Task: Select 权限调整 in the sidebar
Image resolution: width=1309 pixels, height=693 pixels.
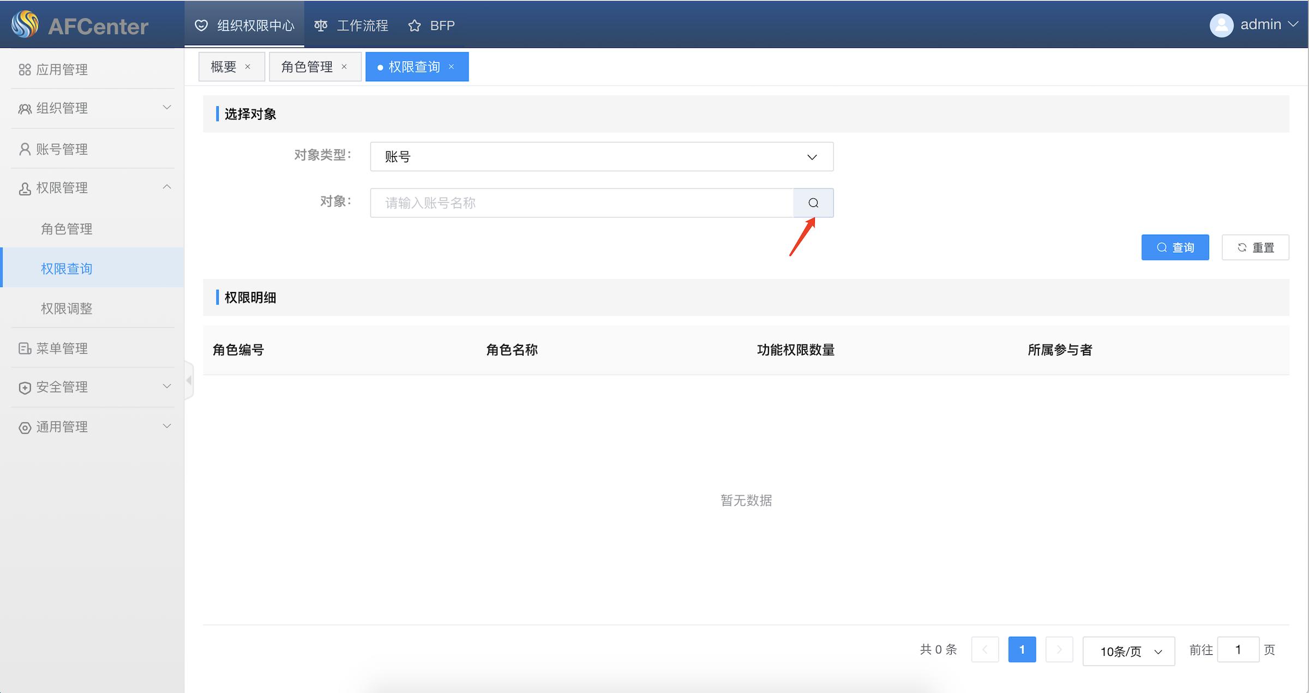Action: pos(67,308)
